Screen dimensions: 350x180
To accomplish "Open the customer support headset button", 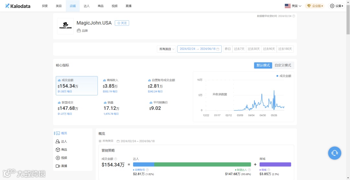I will (334, 153).
